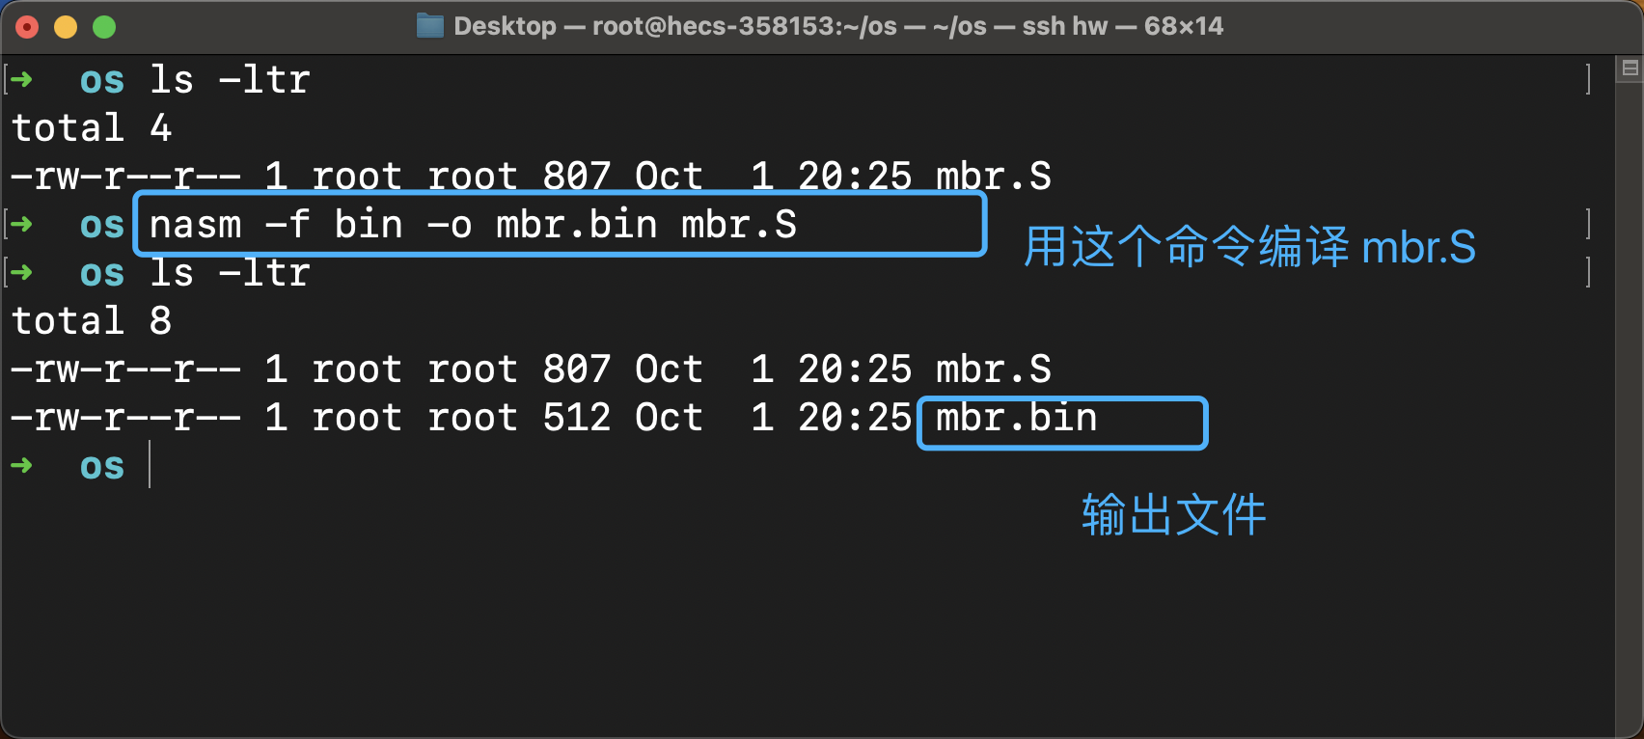The width and height of the screenshot is (1644, 739).
Task: Minimize the terminal with the yellow button
Action: 66,27
